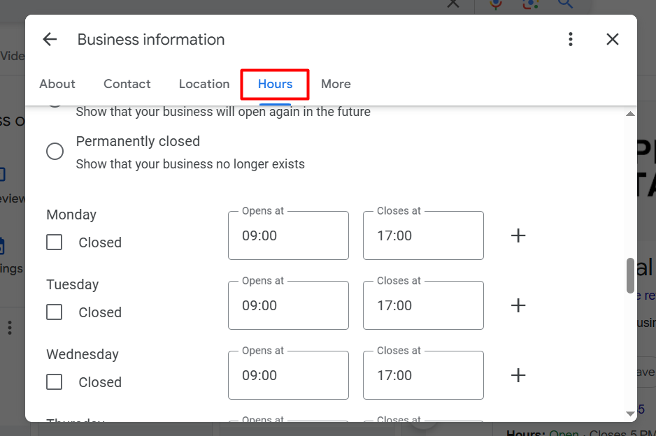Open the More tab
The height and width of the screenshot is (436, 656).
336,84
